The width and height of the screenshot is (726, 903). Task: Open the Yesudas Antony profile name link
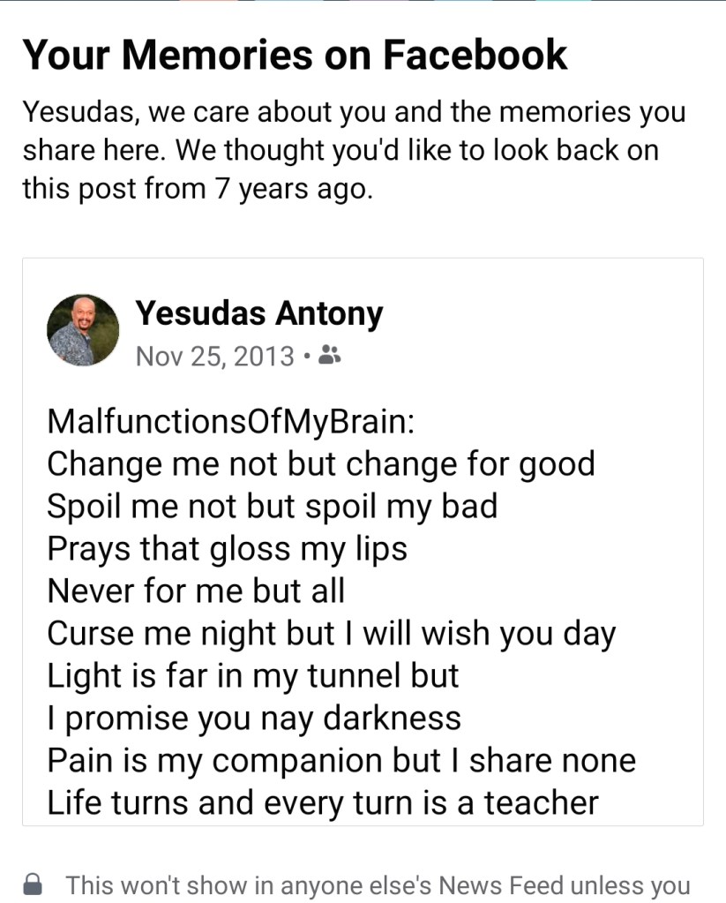259,313
